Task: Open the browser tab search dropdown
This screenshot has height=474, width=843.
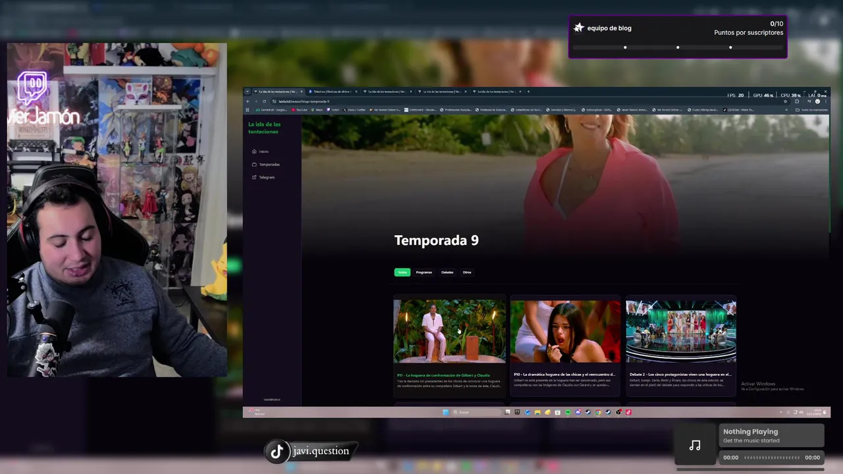Action: click(x=248, y=92)
